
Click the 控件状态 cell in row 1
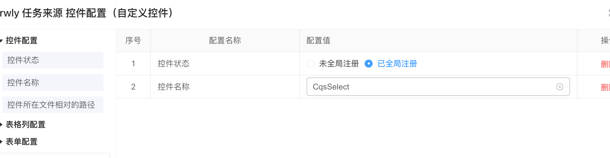point(174,64)
